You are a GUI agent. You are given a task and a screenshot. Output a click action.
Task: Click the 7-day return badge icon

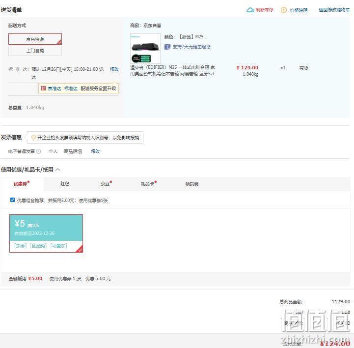167,47
